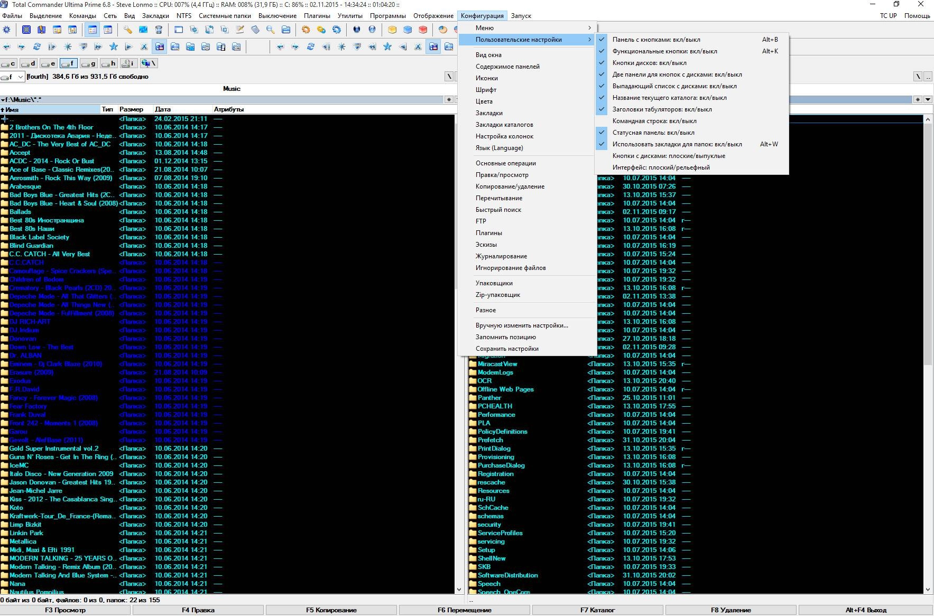Open the 'Файлы' menu
The image size is (934, 616).
click(12, 16)
